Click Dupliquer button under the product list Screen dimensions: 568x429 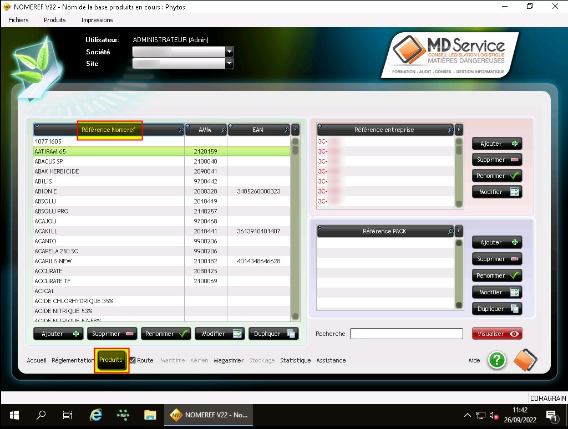pyautogui.click(x=273, y=334)
